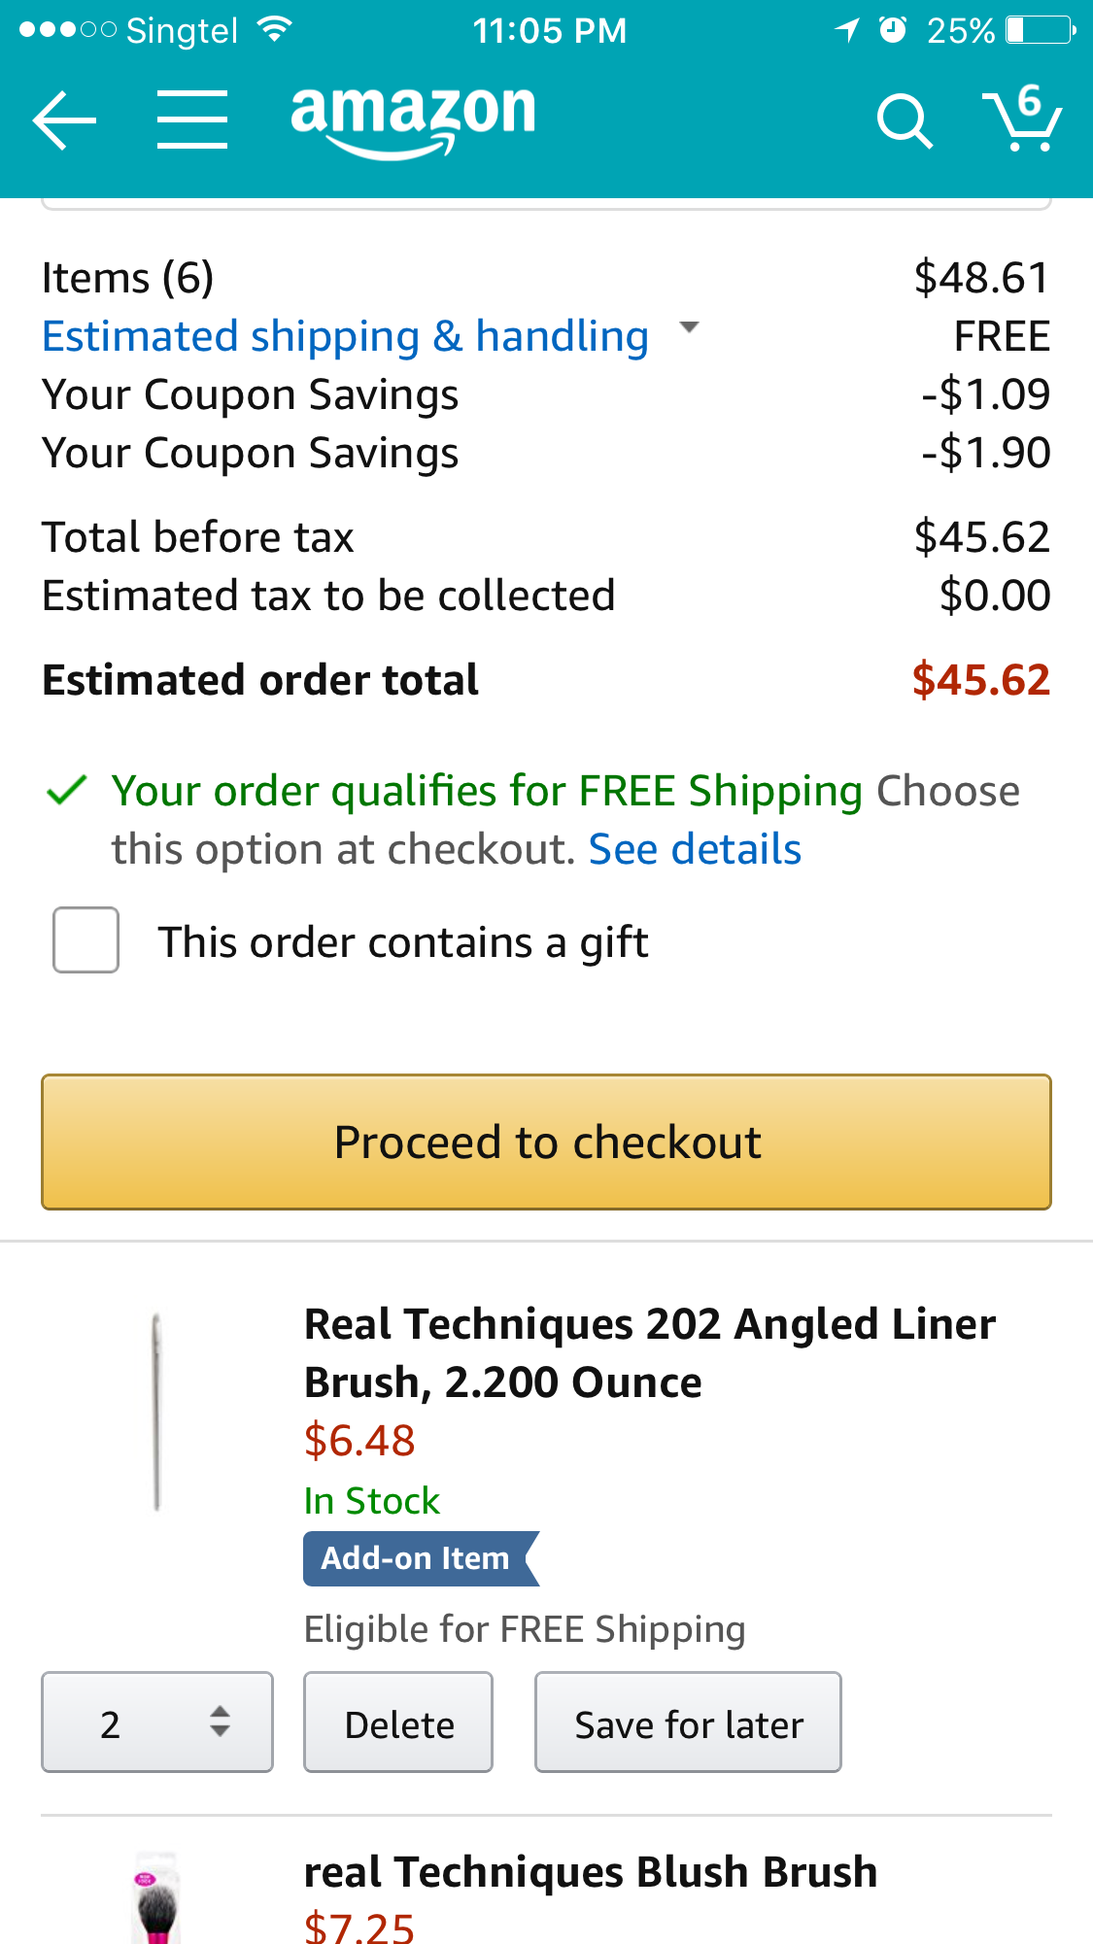Delete the Angled Liner Brush item
This screenshot has width=1093, height=1944.
[x=398, y=1722]
